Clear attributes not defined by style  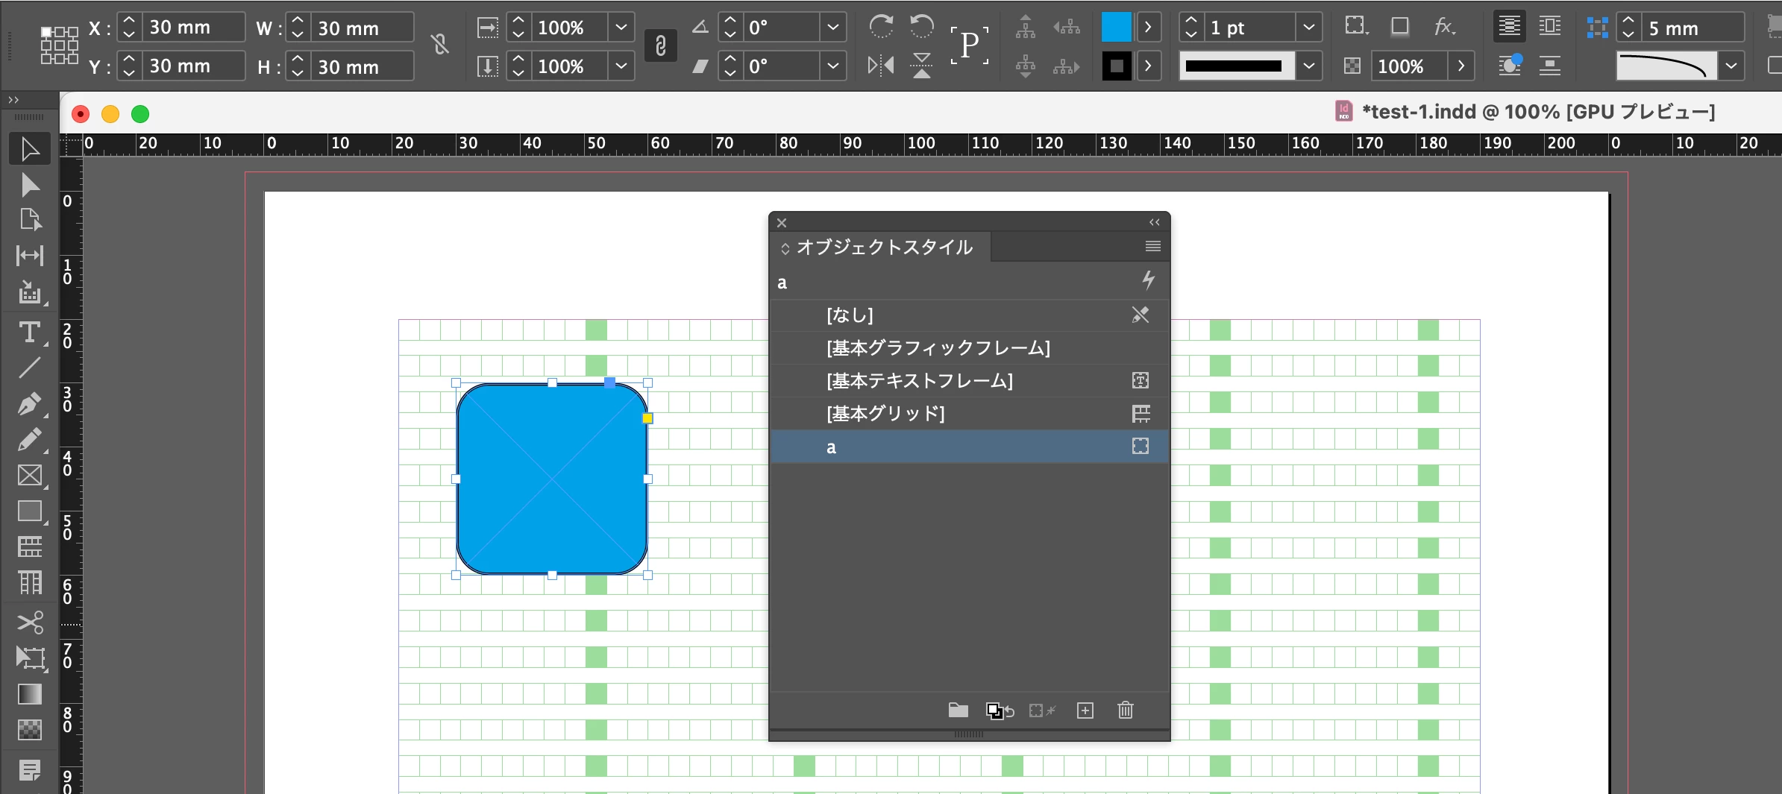1000,710
